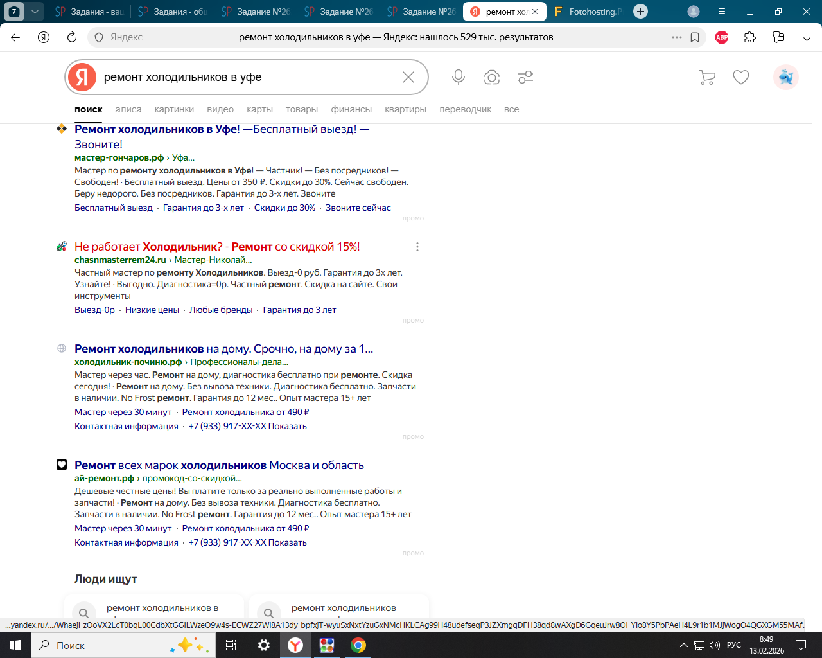822x658 pixels.
Task: Open new browser tab
Action: click(640, 12)
